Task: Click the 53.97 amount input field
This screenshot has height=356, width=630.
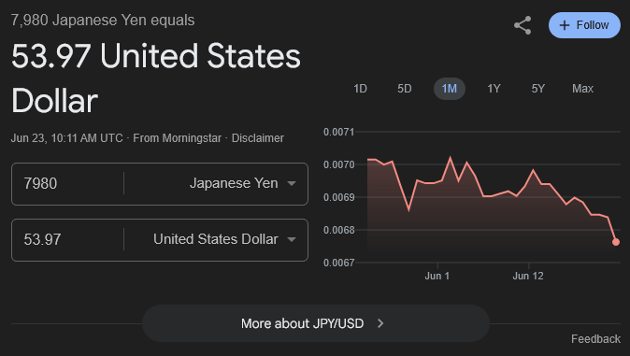Action: click(67, 240)
